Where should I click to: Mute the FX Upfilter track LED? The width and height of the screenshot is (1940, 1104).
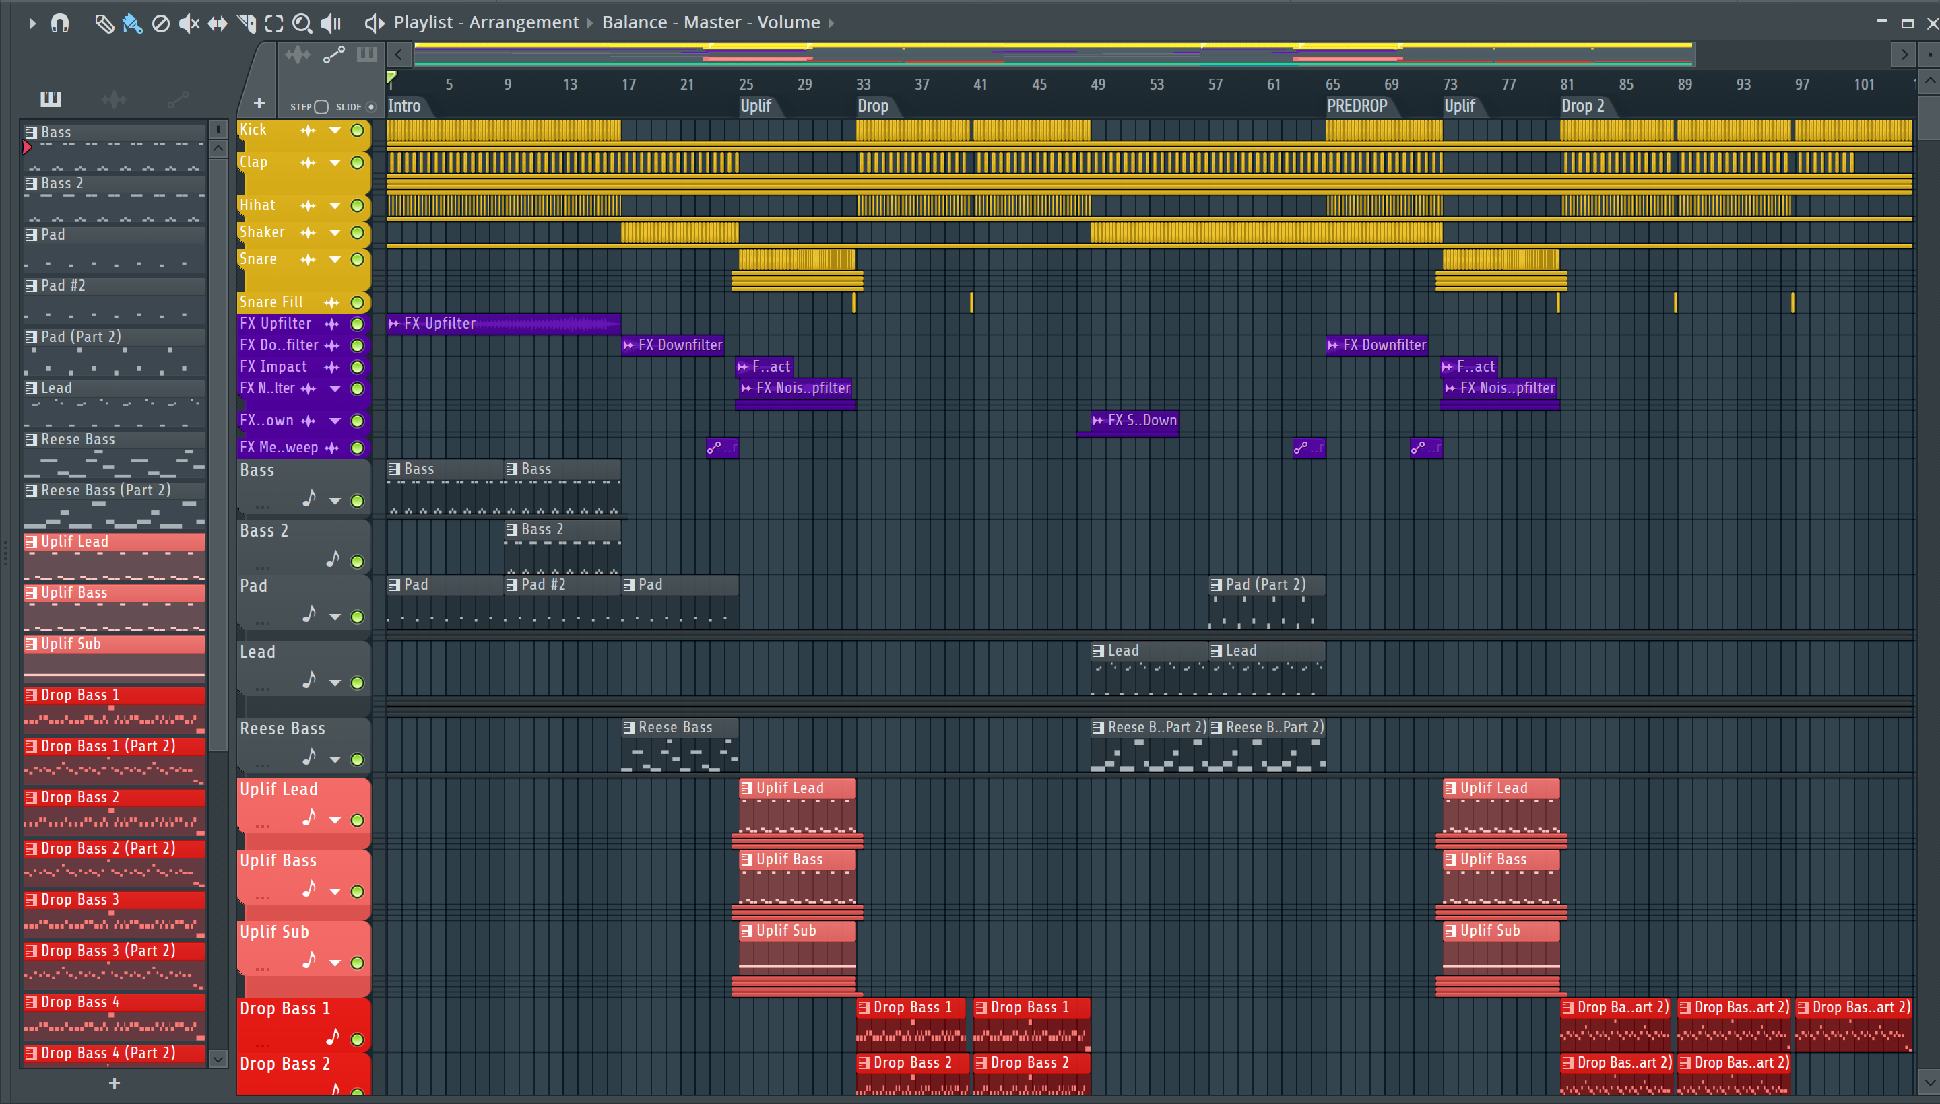coord(356,324)
